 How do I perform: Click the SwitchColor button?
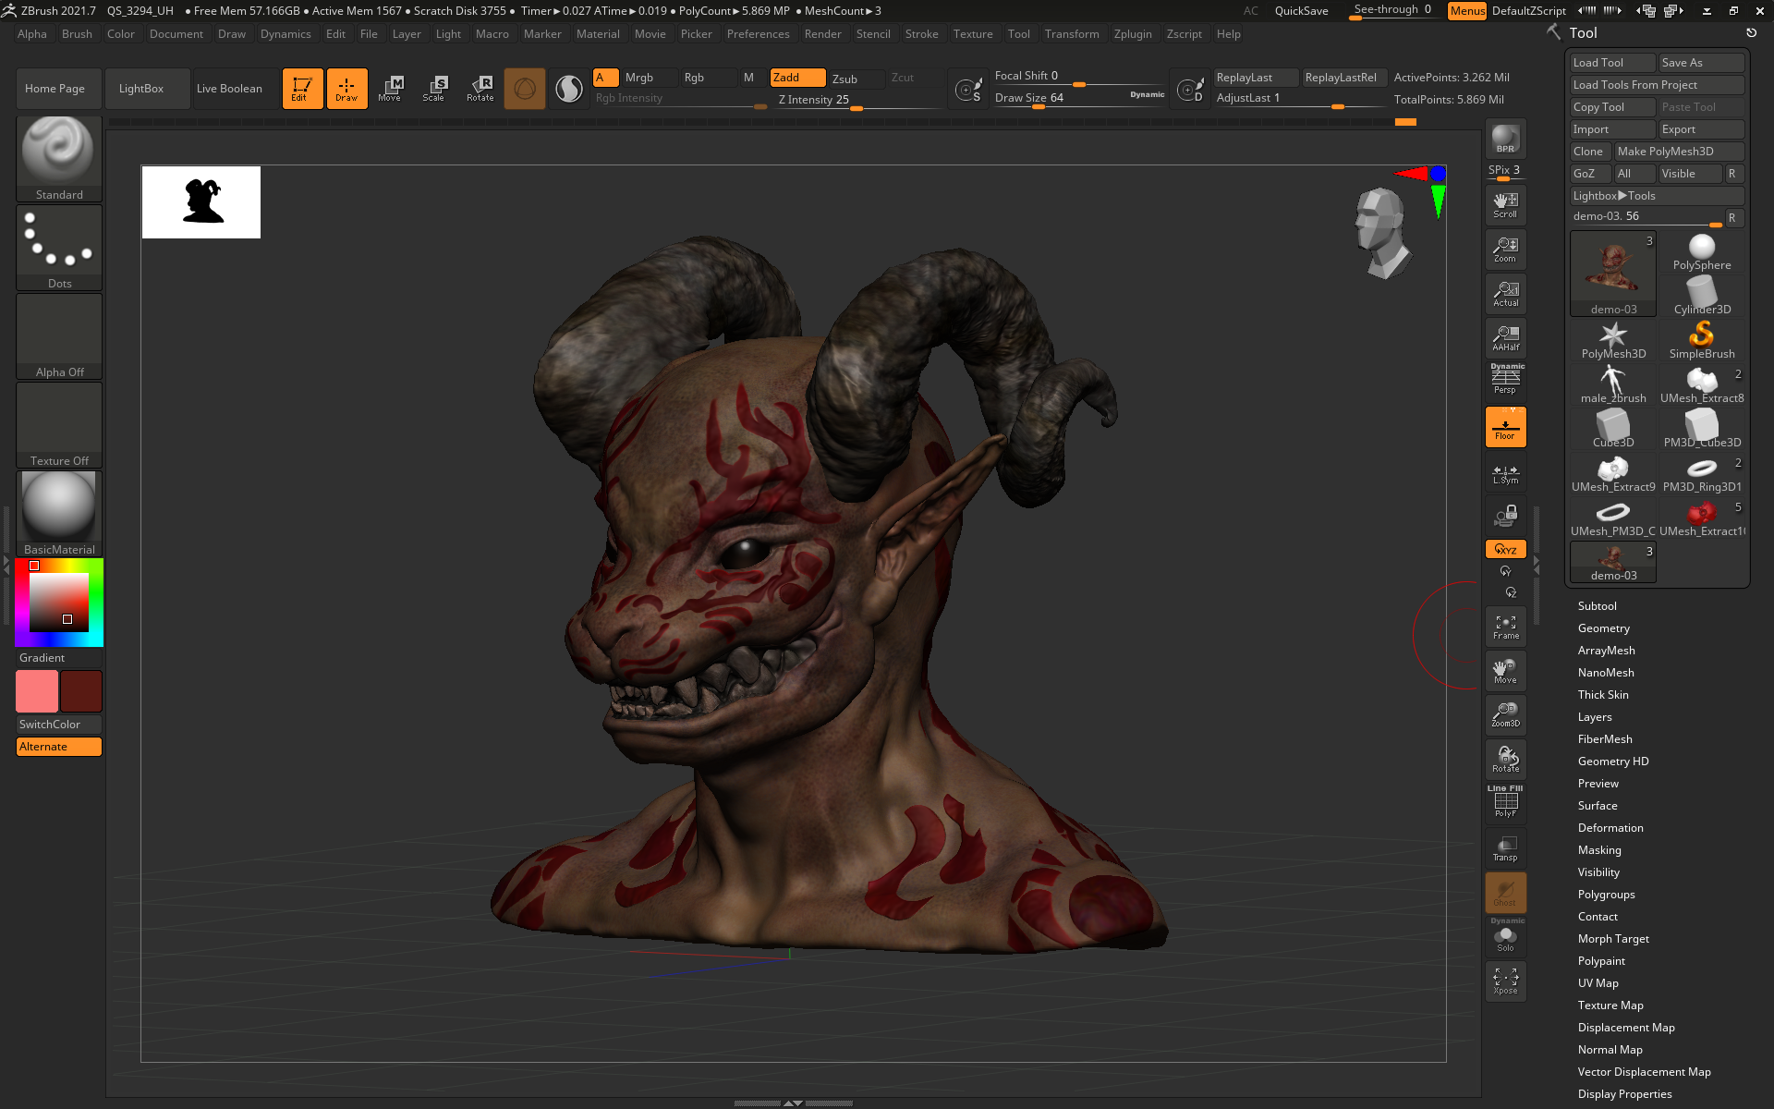[59, 725]
